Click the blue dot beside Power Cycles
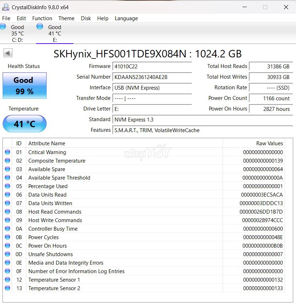This screenshot has height=305, width=296. coord(8,237)
